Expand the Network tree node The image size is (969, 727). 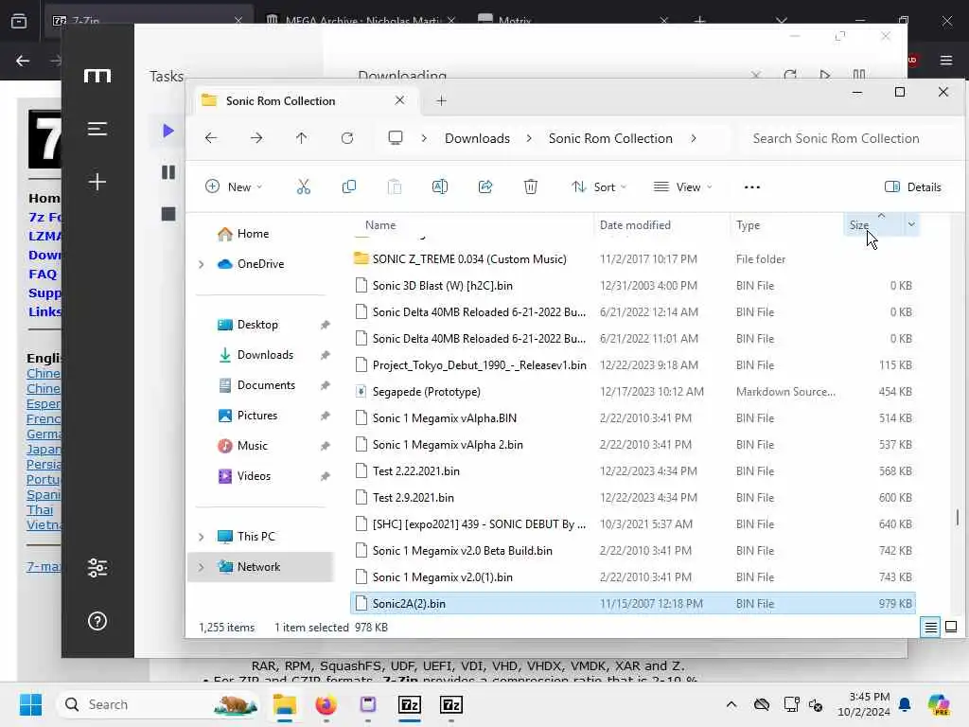pos(201,567)
